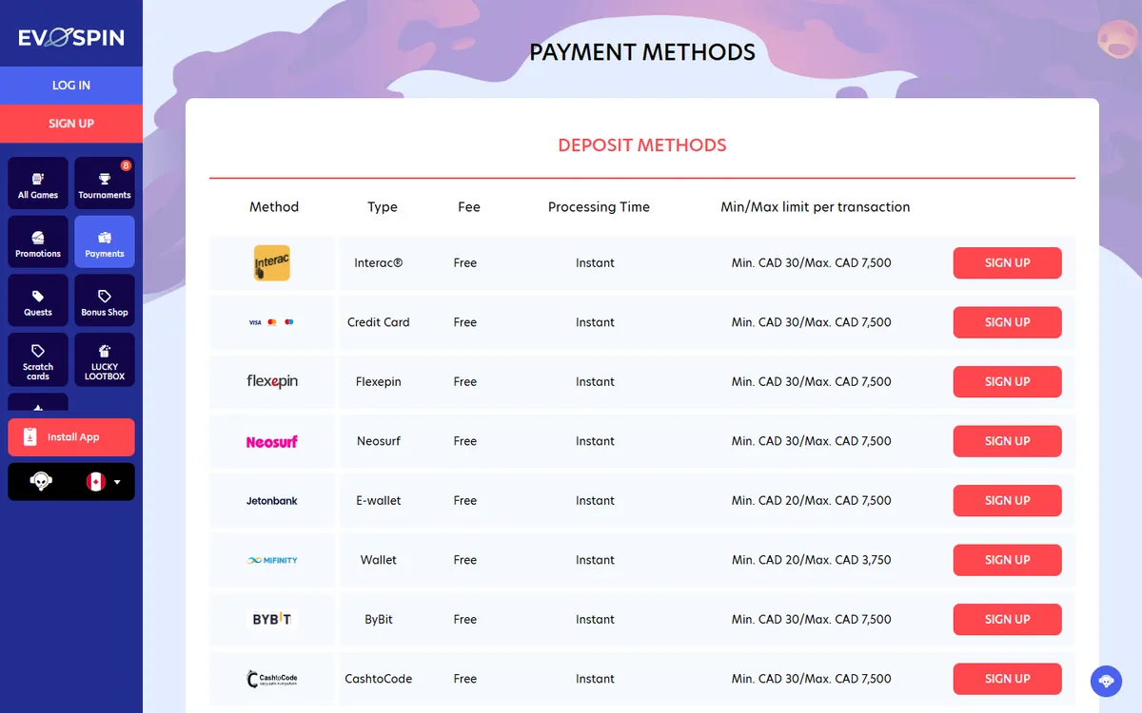Click the MiFinity logo

272,560
